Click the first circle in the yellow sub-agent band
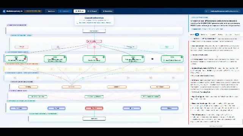The height and width of the screenshot is (136, 243). (x=9, y=69)
